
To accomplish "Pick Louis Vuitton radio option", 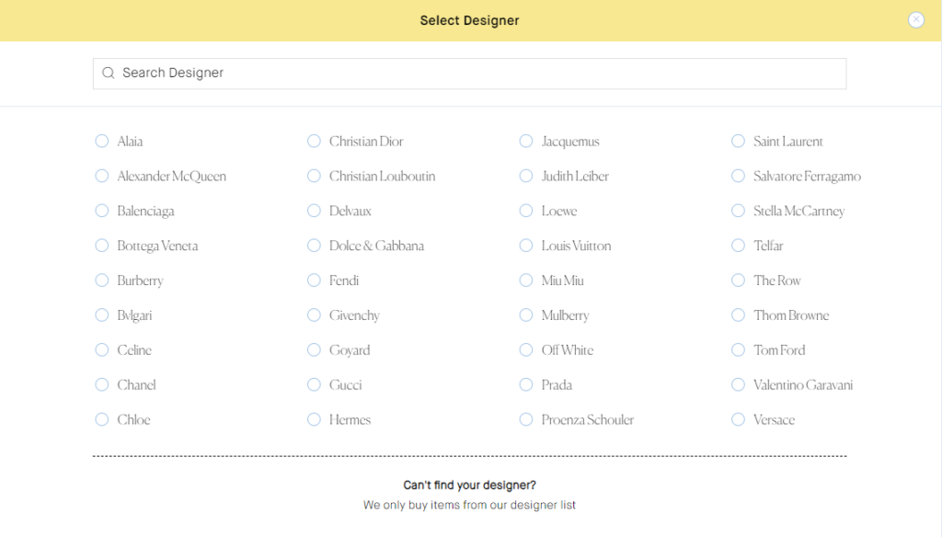I will point(526,246).
